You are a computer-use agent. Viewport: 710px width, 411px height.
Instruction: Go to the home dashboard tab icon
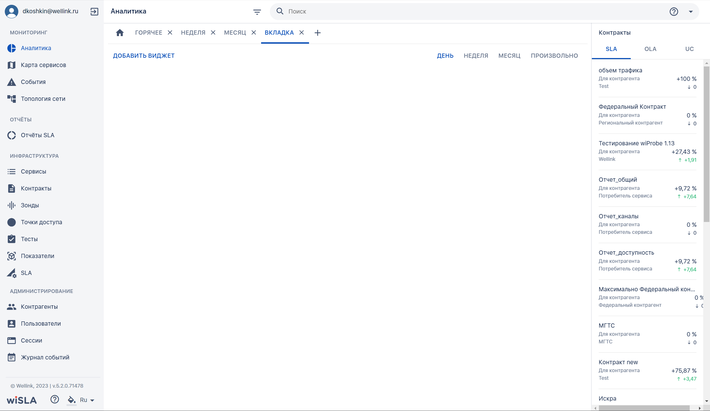pyautogui.click(x=120, y=33)
